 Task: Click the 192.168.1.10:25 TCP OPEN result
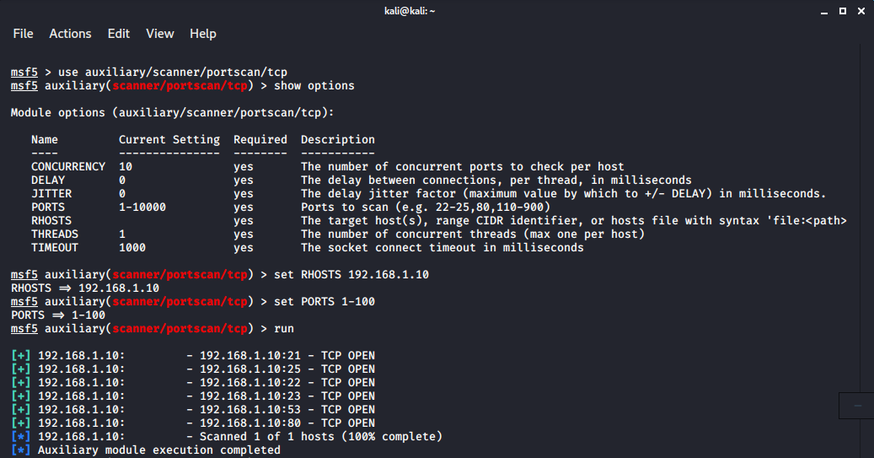(x=193, y=369)
